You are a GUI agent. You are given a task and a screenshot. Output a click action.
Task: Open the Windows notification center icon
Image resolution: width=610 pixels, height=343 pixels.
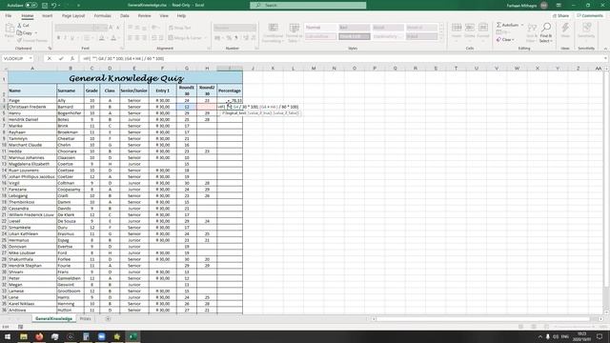point(600,336)
